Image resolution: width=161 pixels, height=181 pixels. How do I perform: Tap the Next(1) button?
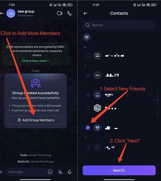[x=119, y=170]
